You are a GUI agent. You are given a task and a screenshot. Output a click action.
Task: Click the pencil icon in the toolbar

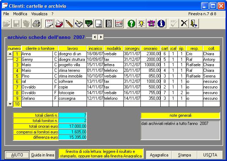(x=69, y=24)
